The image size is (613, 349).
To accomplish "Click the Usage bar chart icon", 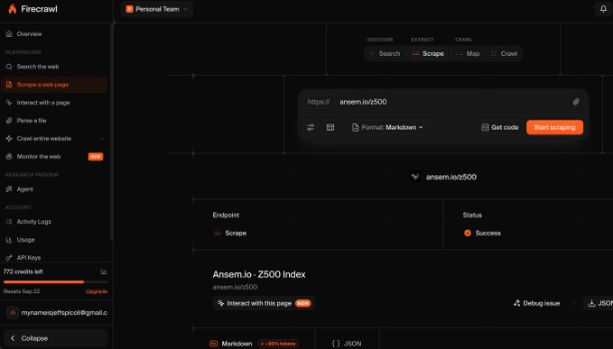I will pos(9,240).
